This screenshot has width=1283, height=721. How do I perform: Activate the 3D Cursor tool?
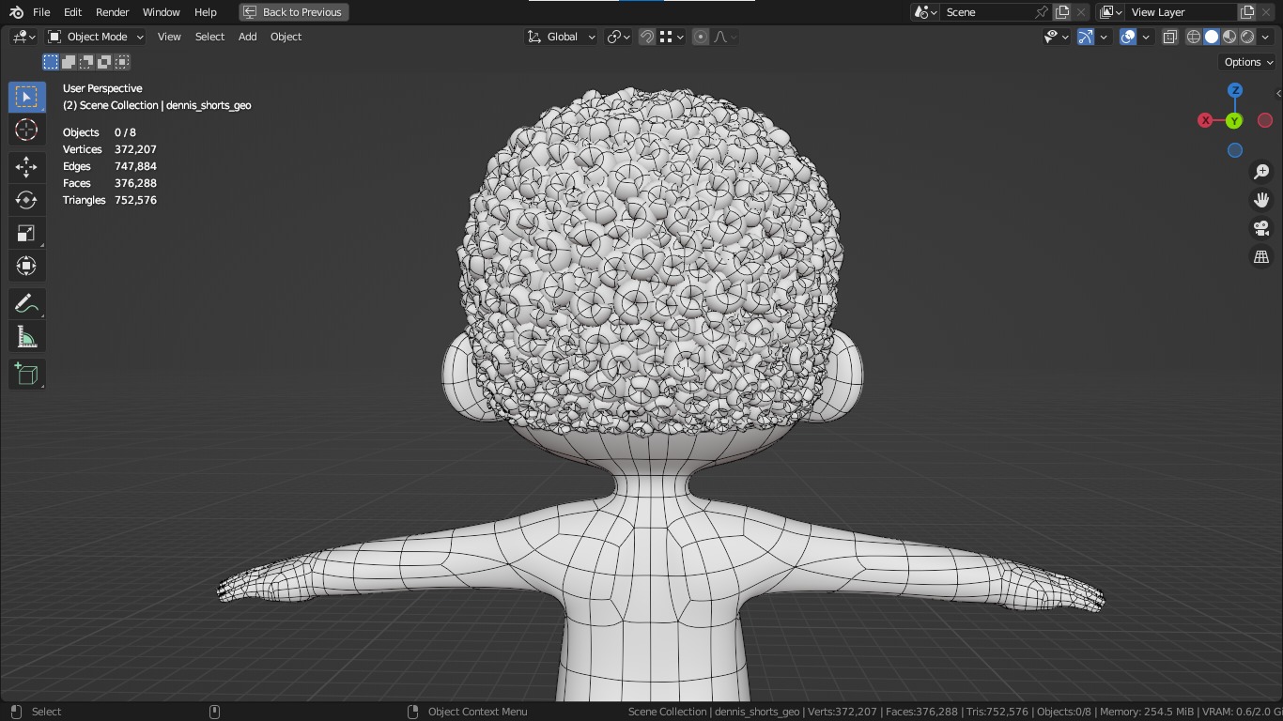point(26,130)
